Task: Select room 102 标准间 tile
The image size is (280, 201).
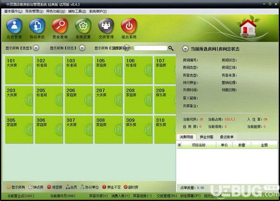Action: tap(49, 70)
